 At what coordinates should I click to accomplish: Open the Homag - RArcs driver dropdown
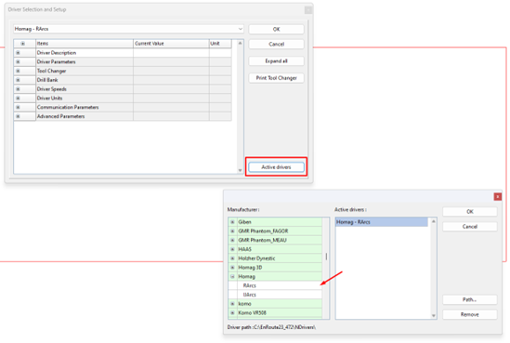point(240,29)
